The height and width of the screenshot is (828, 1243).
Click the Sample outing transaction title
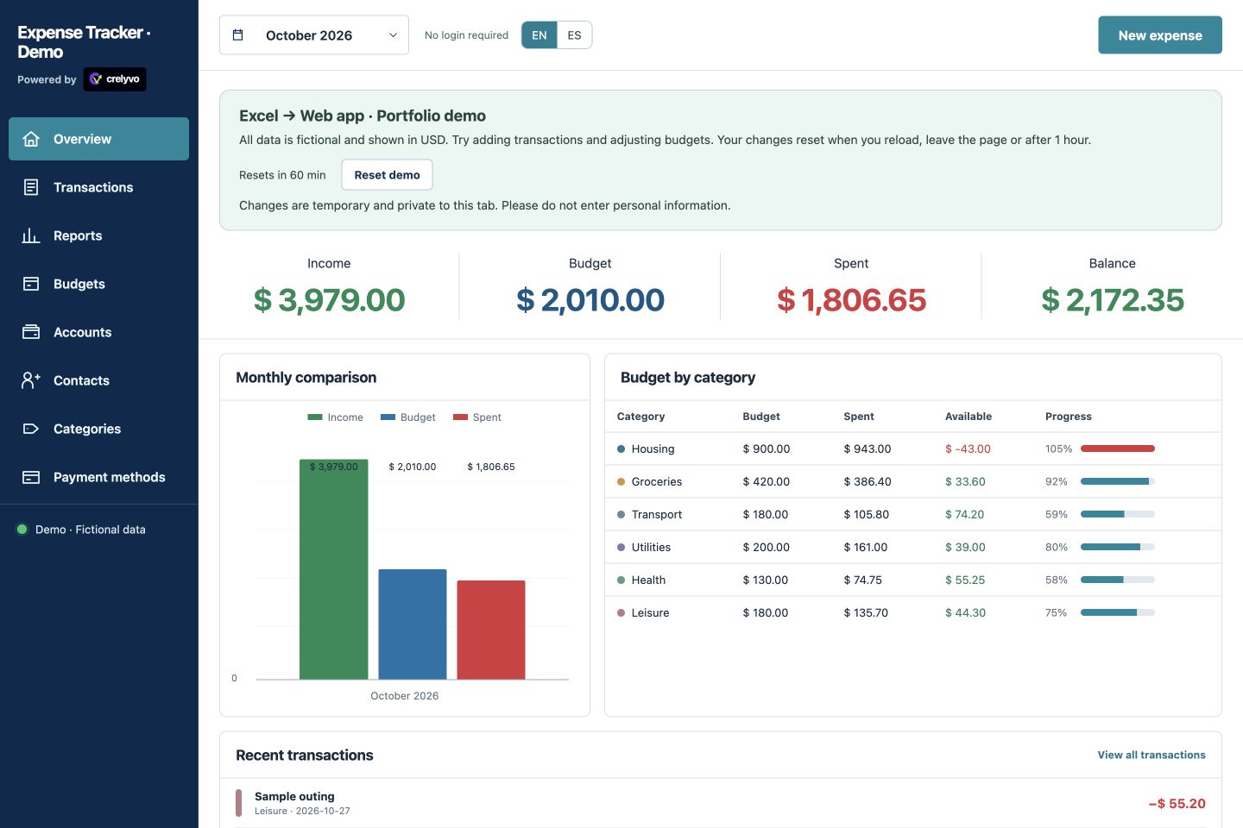coord(294,796)
